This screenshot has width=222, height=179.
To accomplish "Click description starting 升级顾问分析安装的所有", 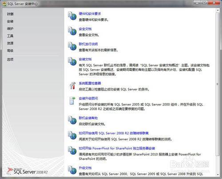I will 141,107.
